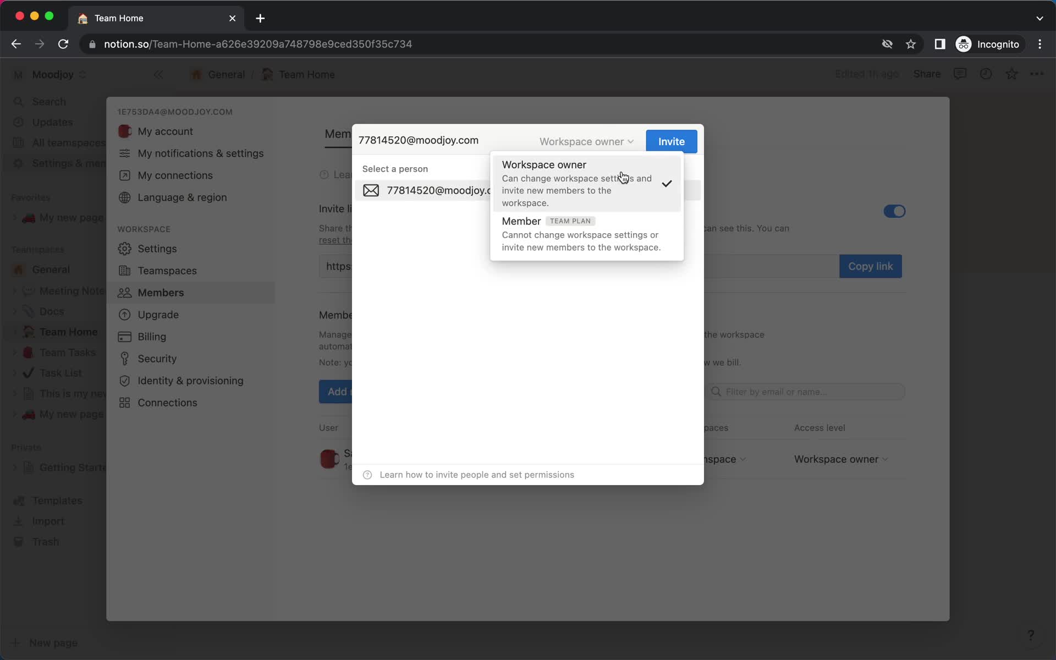Click the workspace Settings gear icon

[x=125, y=249]
